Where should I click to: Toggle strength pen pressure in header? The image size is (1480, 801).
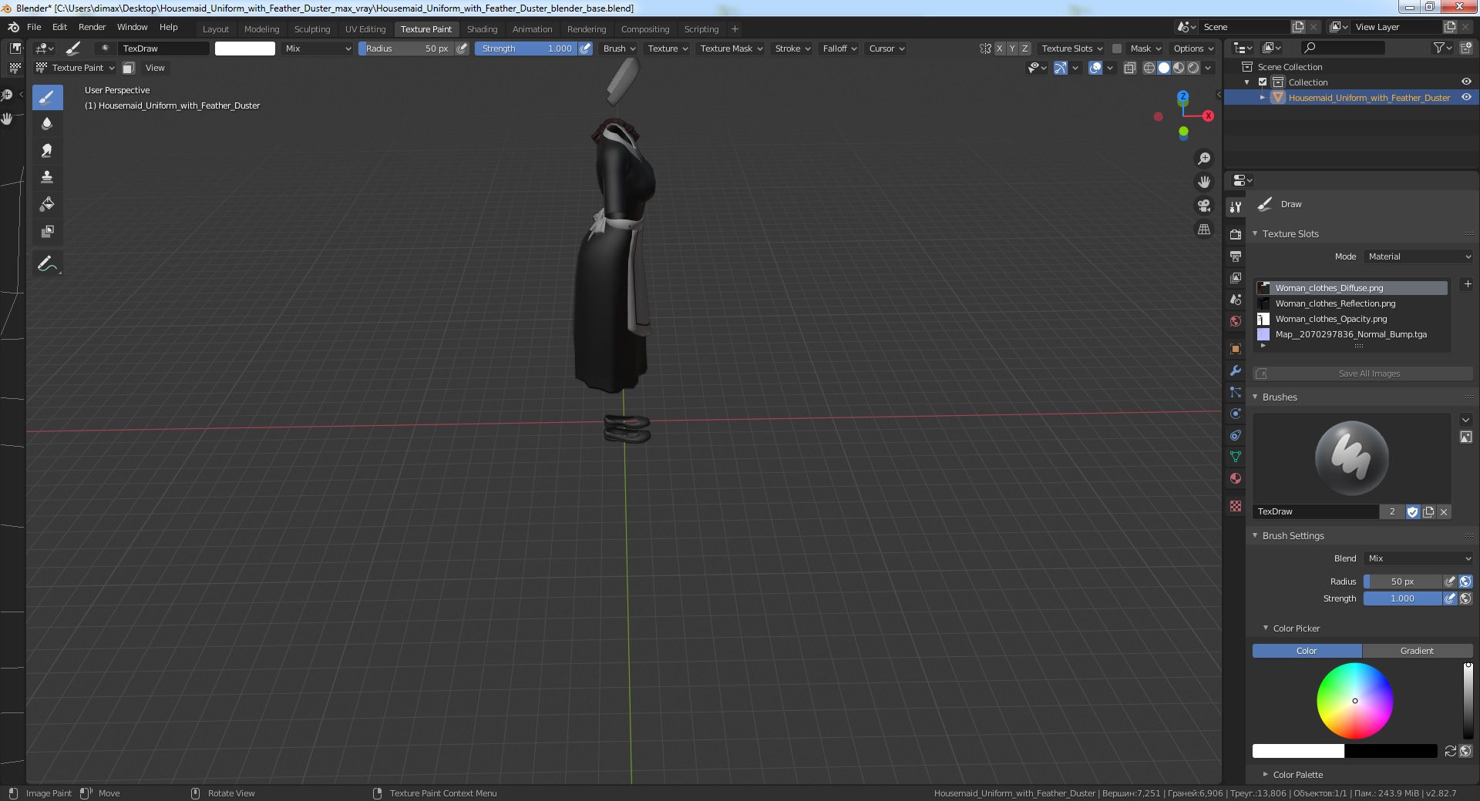586,49
